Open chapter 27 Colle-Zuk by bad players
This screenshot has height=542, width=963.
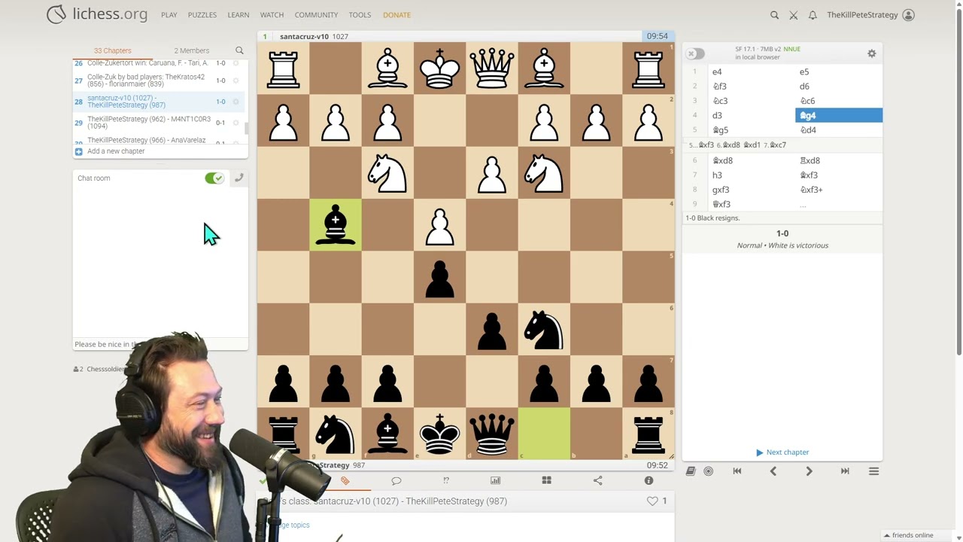pos(146,81)
